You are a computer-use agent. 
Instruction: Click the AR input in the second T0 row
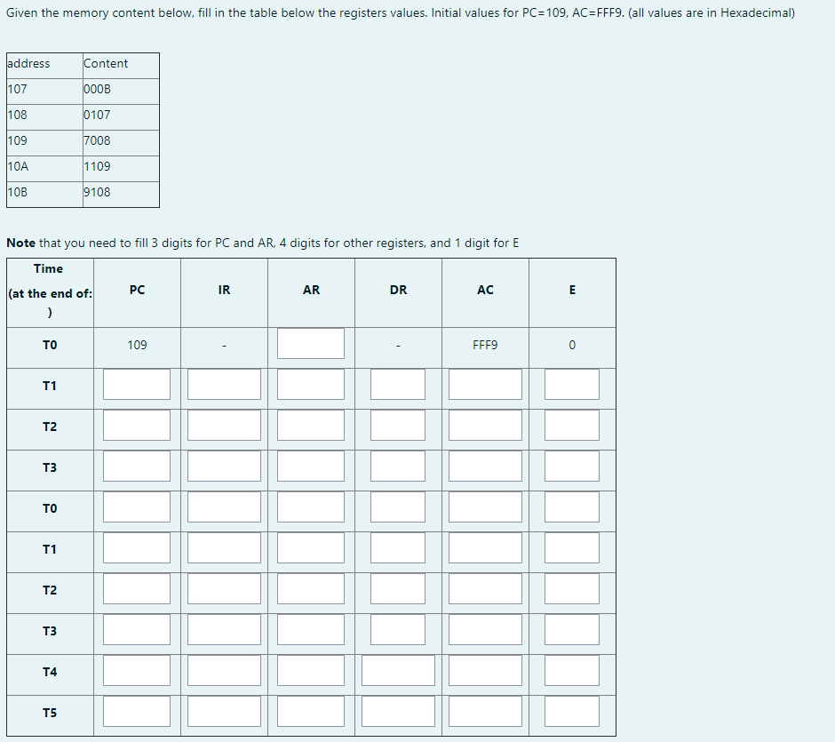(311, 507)
